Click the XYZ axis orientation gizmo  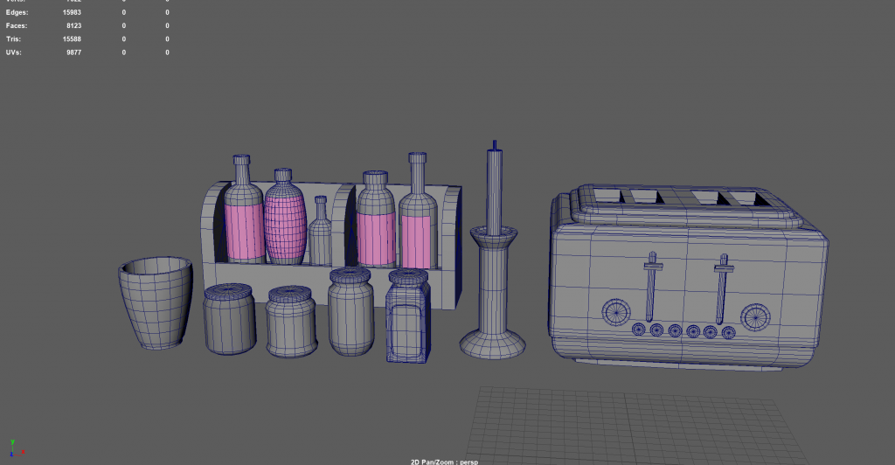click(x=16, y=448)
